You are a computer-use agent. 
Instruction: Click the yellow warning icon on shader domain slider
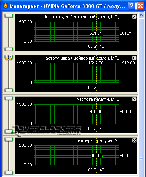click(9, 57)
